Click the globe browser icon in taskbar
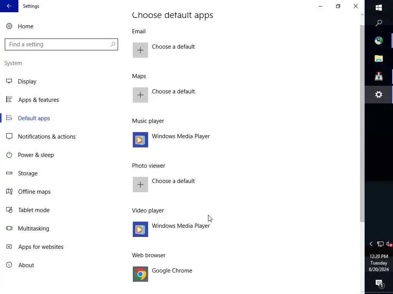This screenshot has height=294, width=393. (x=379, y=41)
